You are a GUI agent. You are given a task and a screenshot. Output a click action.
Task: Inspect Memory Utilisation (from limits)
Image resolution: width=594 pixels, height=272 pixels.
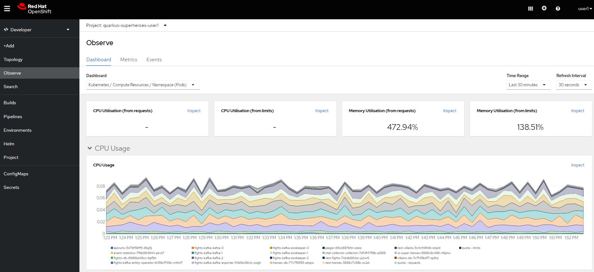578,111
